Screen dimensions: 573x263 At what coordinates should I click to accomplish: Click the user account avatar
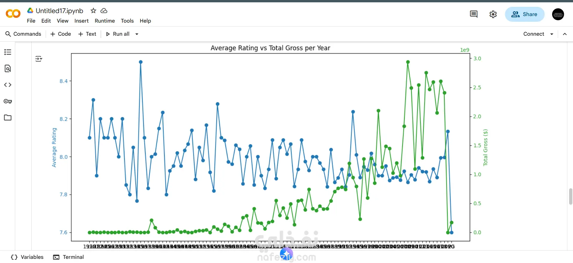coord(558,14)
